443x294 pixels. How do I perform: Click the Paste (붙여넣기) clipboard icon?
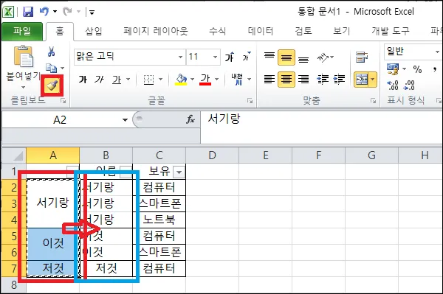(x=24, y=57)
